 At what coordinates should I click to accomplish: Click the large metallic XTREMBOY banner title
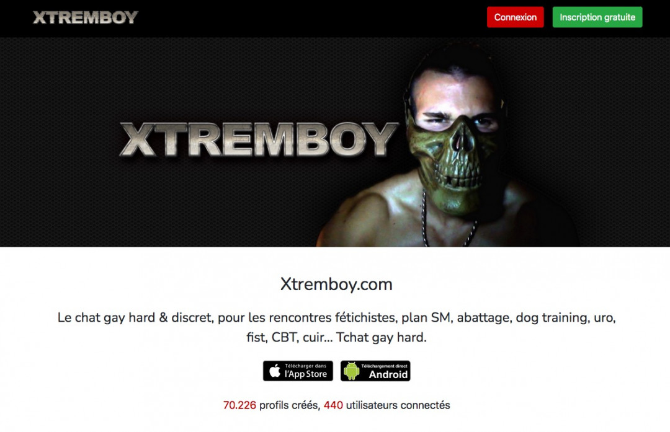point(259,140)
